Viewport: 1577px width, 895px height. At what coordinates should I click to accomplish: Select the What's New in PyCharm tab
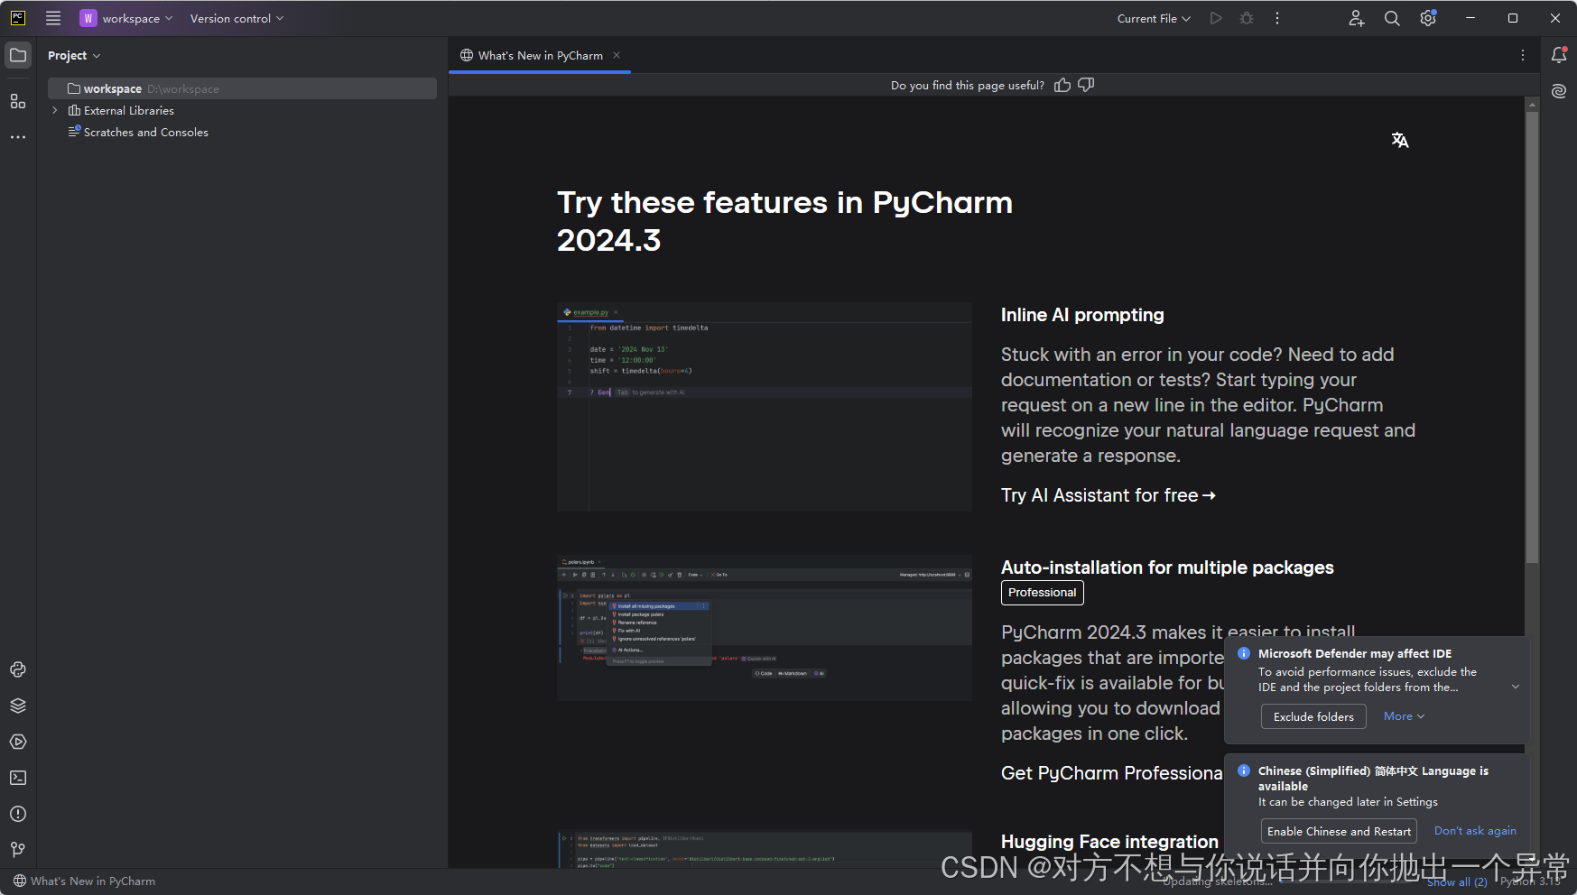click(540, 55)
